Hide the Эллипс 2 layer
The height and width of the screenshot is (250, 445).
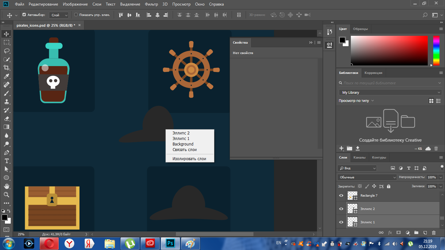pyautogui.click(x=341, y=209)
